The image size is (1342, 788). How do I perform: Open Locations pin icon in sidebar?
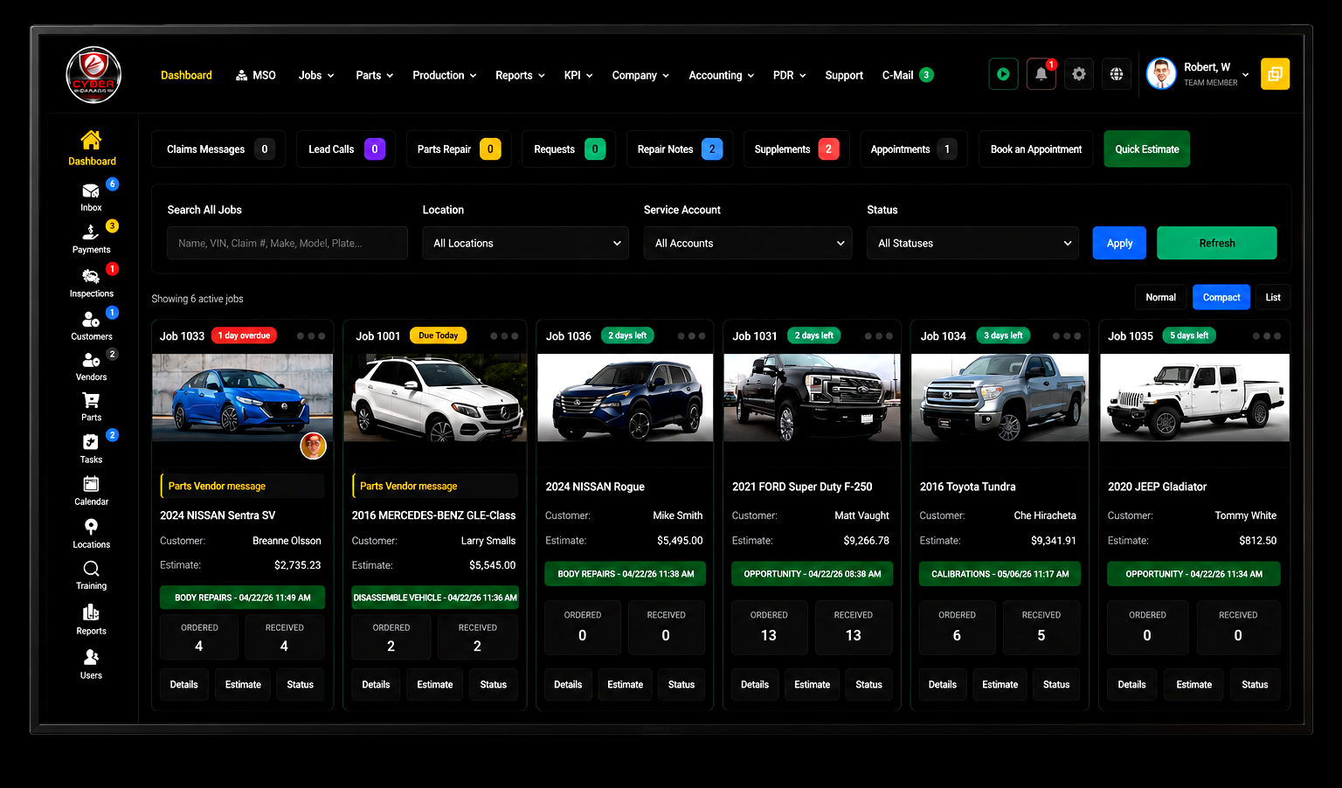pos(91,527)
